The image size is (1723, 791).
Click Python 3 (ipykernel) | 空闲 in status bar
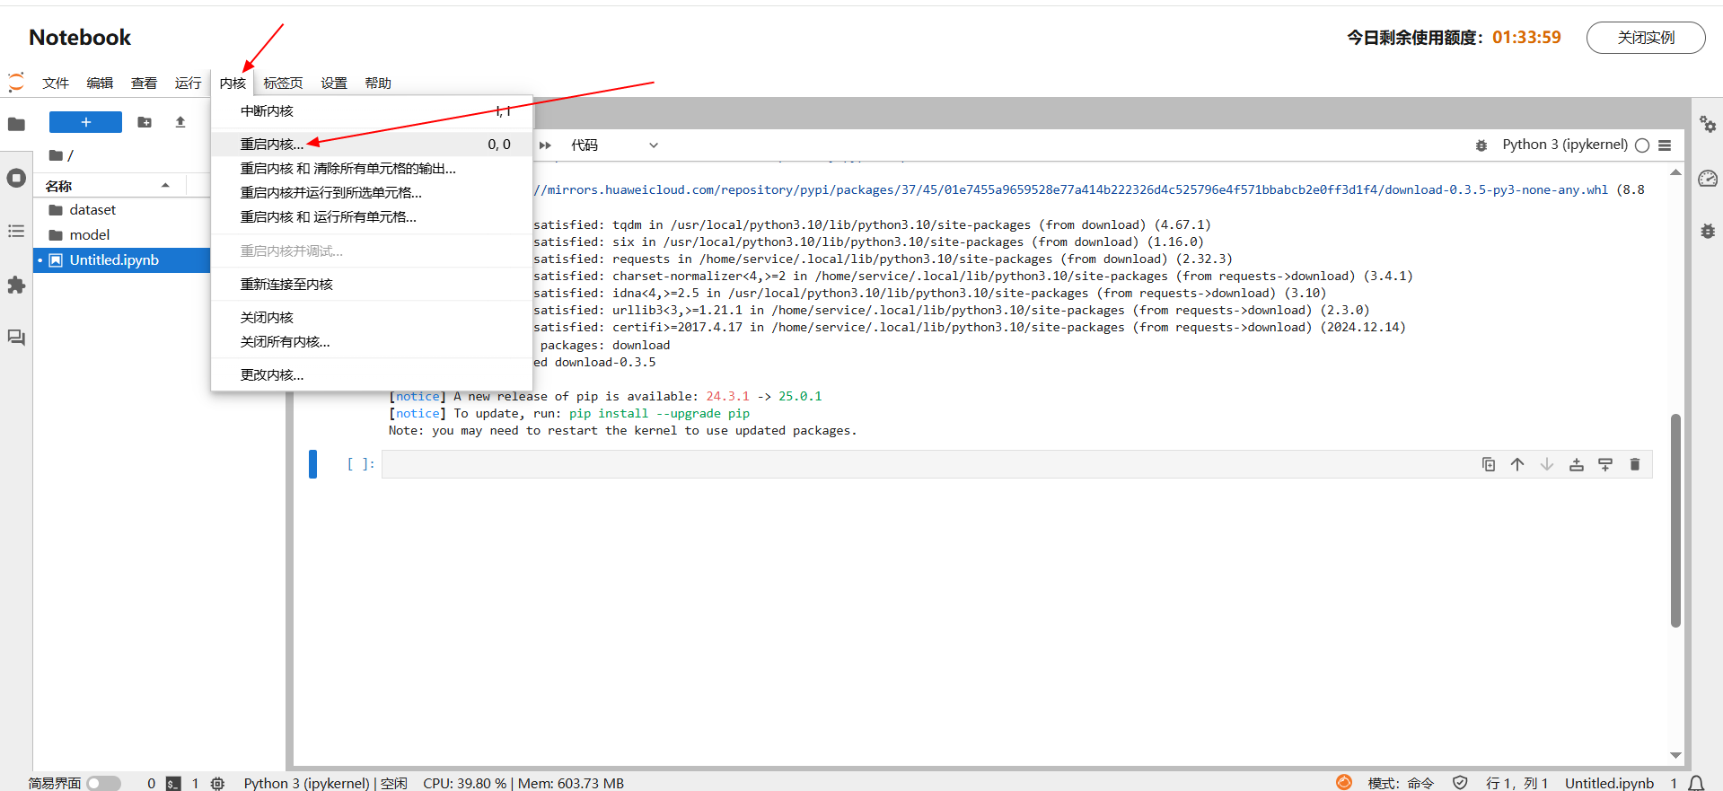coord(325,784)
